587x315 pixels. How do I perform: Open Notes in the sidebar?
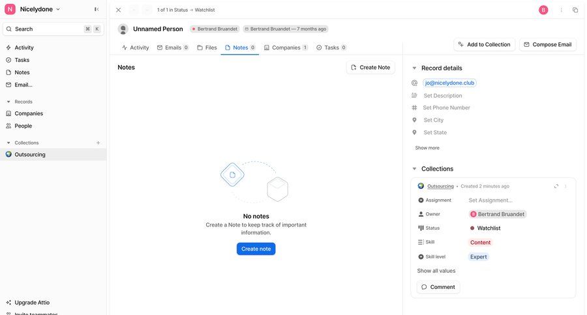tap(22, 72)
